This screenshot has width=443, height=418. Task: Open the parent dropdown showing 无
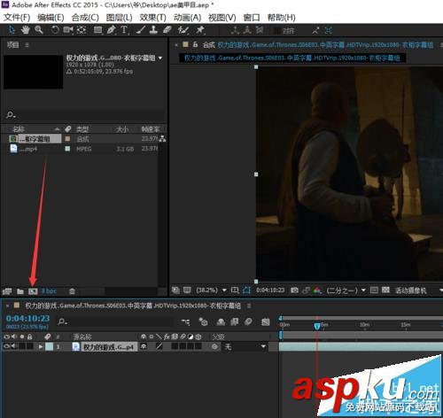click(245, 346)
